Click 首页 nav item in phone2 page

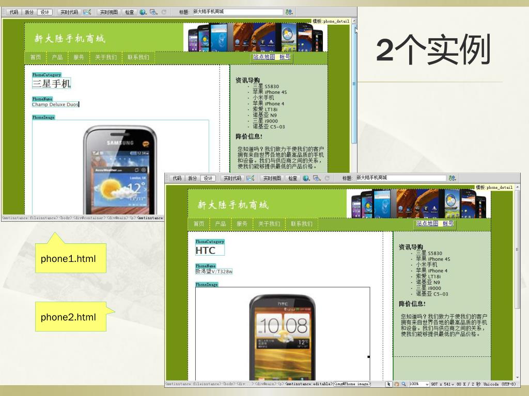(199, 224)
